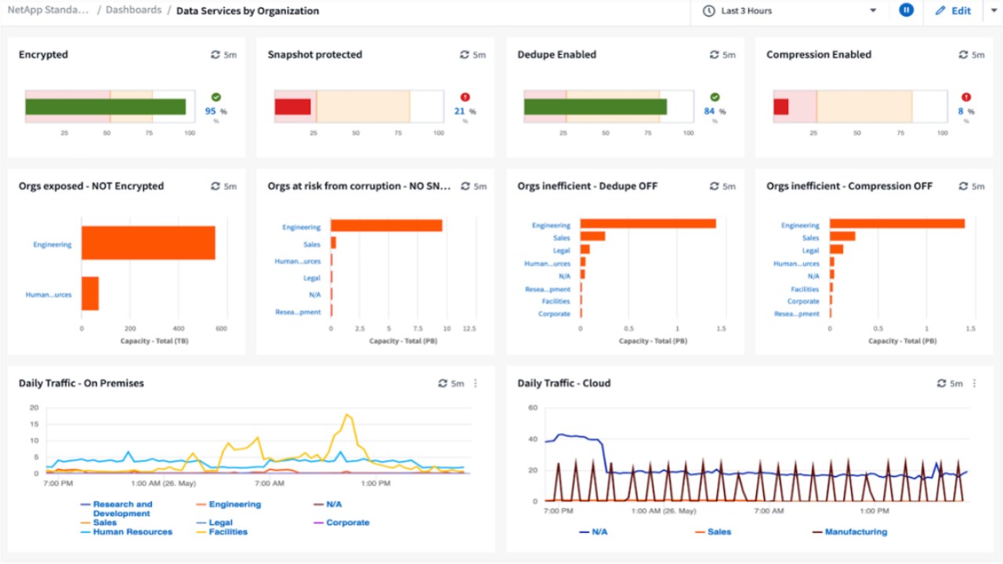Pause dashboard auto-refresh with the pause icon
The height and width of the screenshot is (564, 1003).
click(906, 11)
